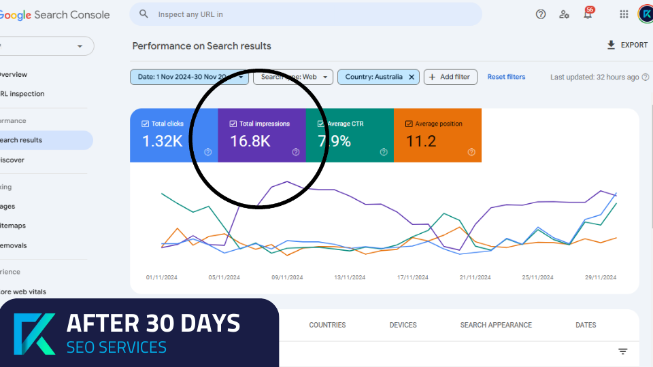Open help icon on Total clicks card
The image size is (653, 367).
pos(208,152)
